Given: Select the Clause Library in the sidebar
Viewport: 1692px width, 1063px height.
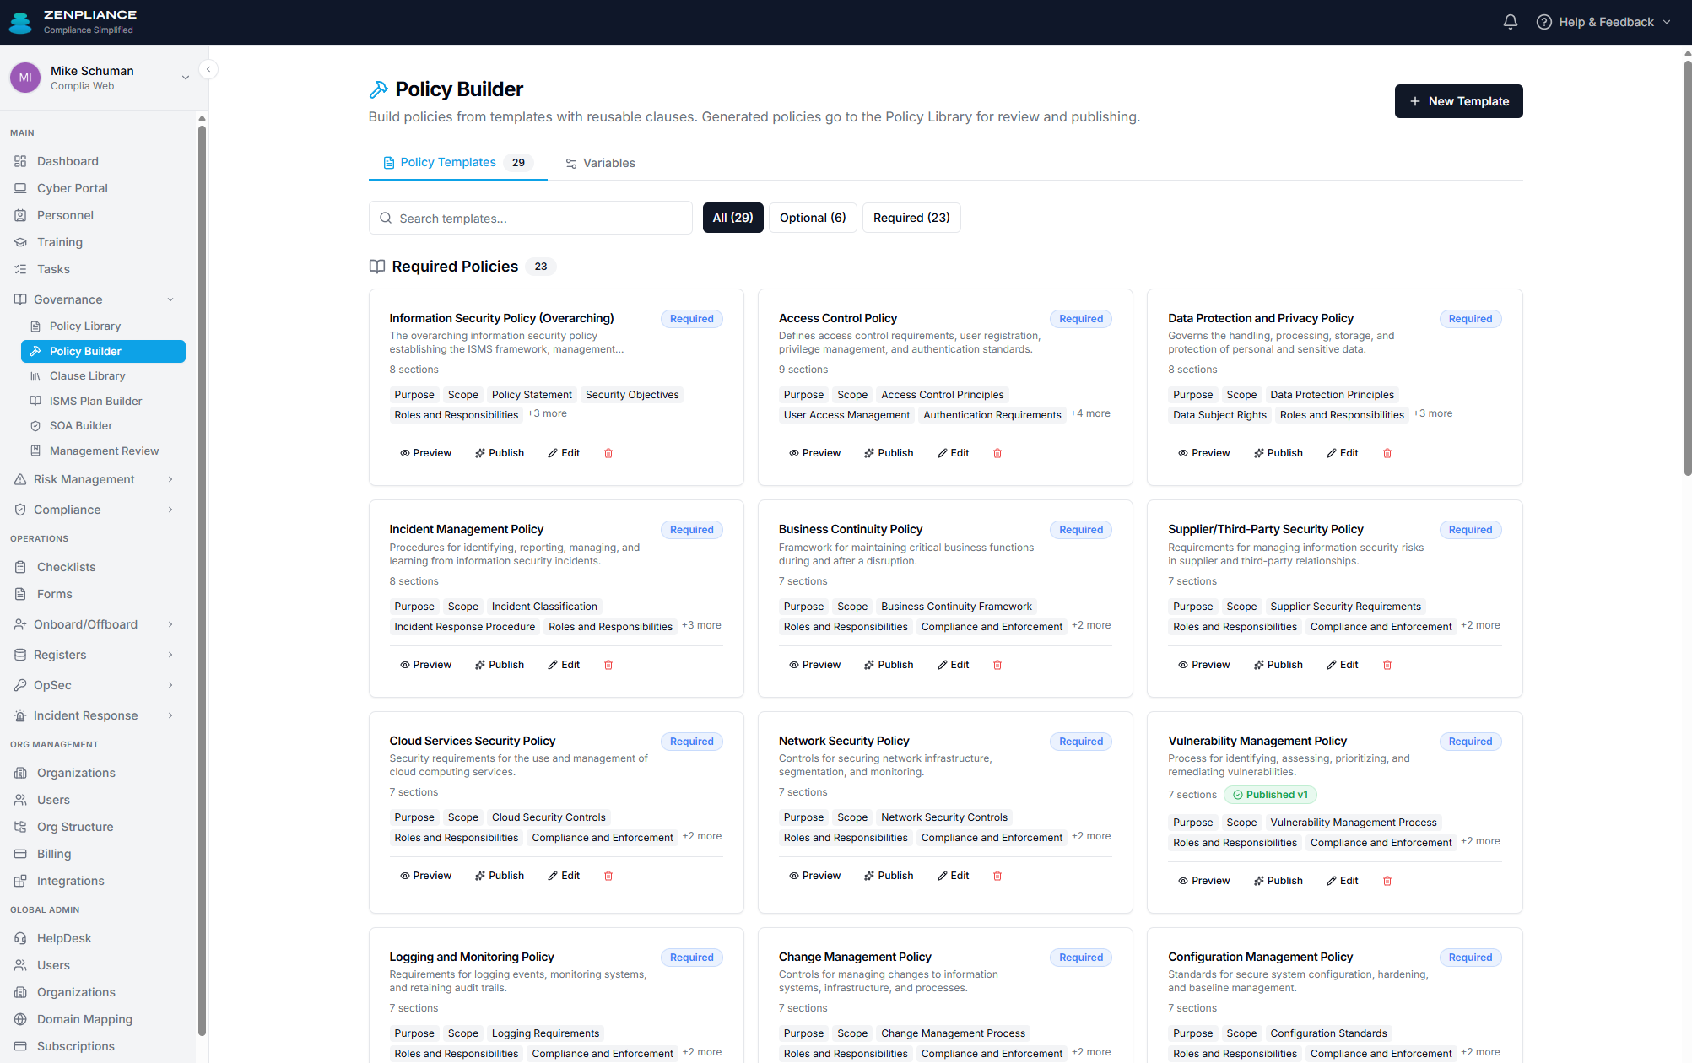Looking at the screenshot, I should pyautogui.click(x=87, y=375).
